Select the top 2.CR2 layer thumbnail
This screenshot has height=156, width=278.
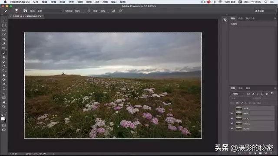click(238, 108)
